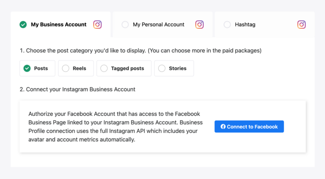Select the Posts category label
325x179 pixels.
(41, 68)
